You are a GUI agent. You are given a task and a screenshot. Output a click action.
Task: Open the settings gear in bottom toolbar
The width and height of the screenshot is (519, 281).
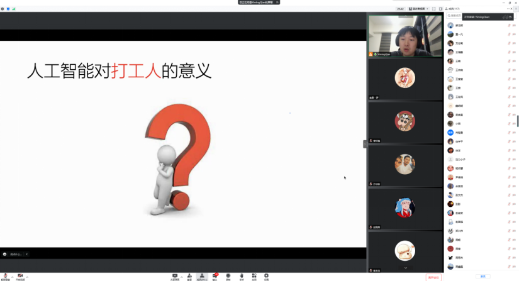pos(266,275)
